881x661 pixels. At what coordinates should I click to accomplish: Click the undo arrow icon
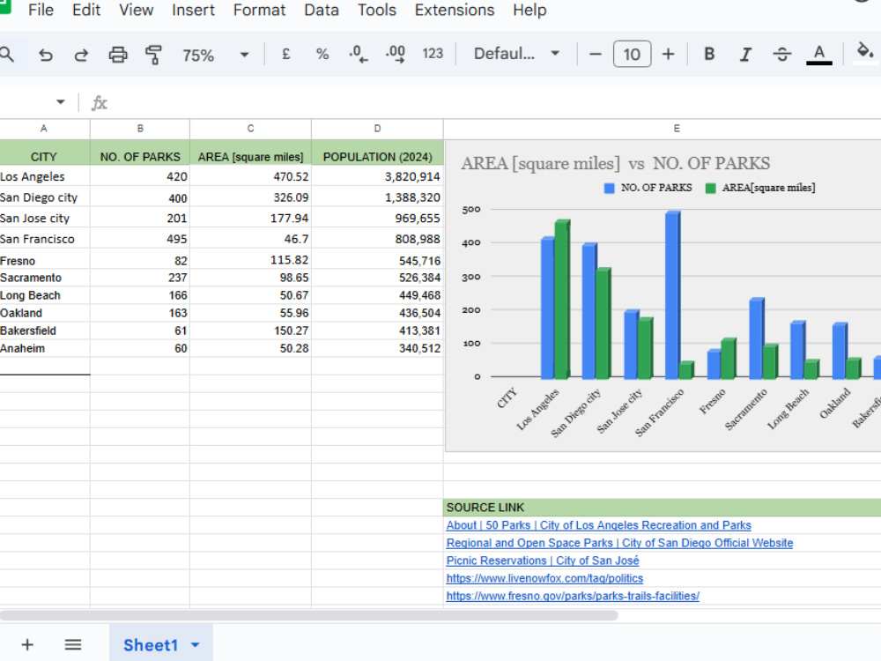click(46, 55)
